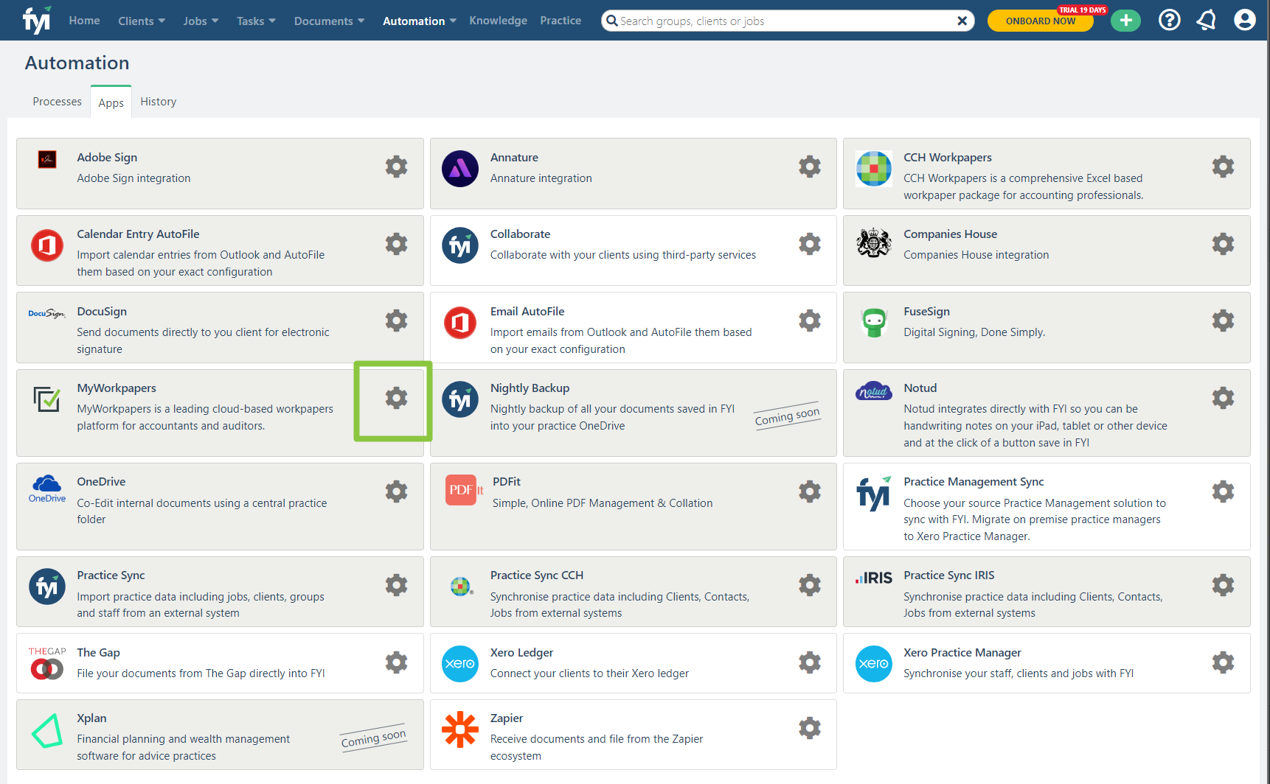1270x784 pixels.
Task: Click the Practice Management Sync title
Action: coord(974,482)
